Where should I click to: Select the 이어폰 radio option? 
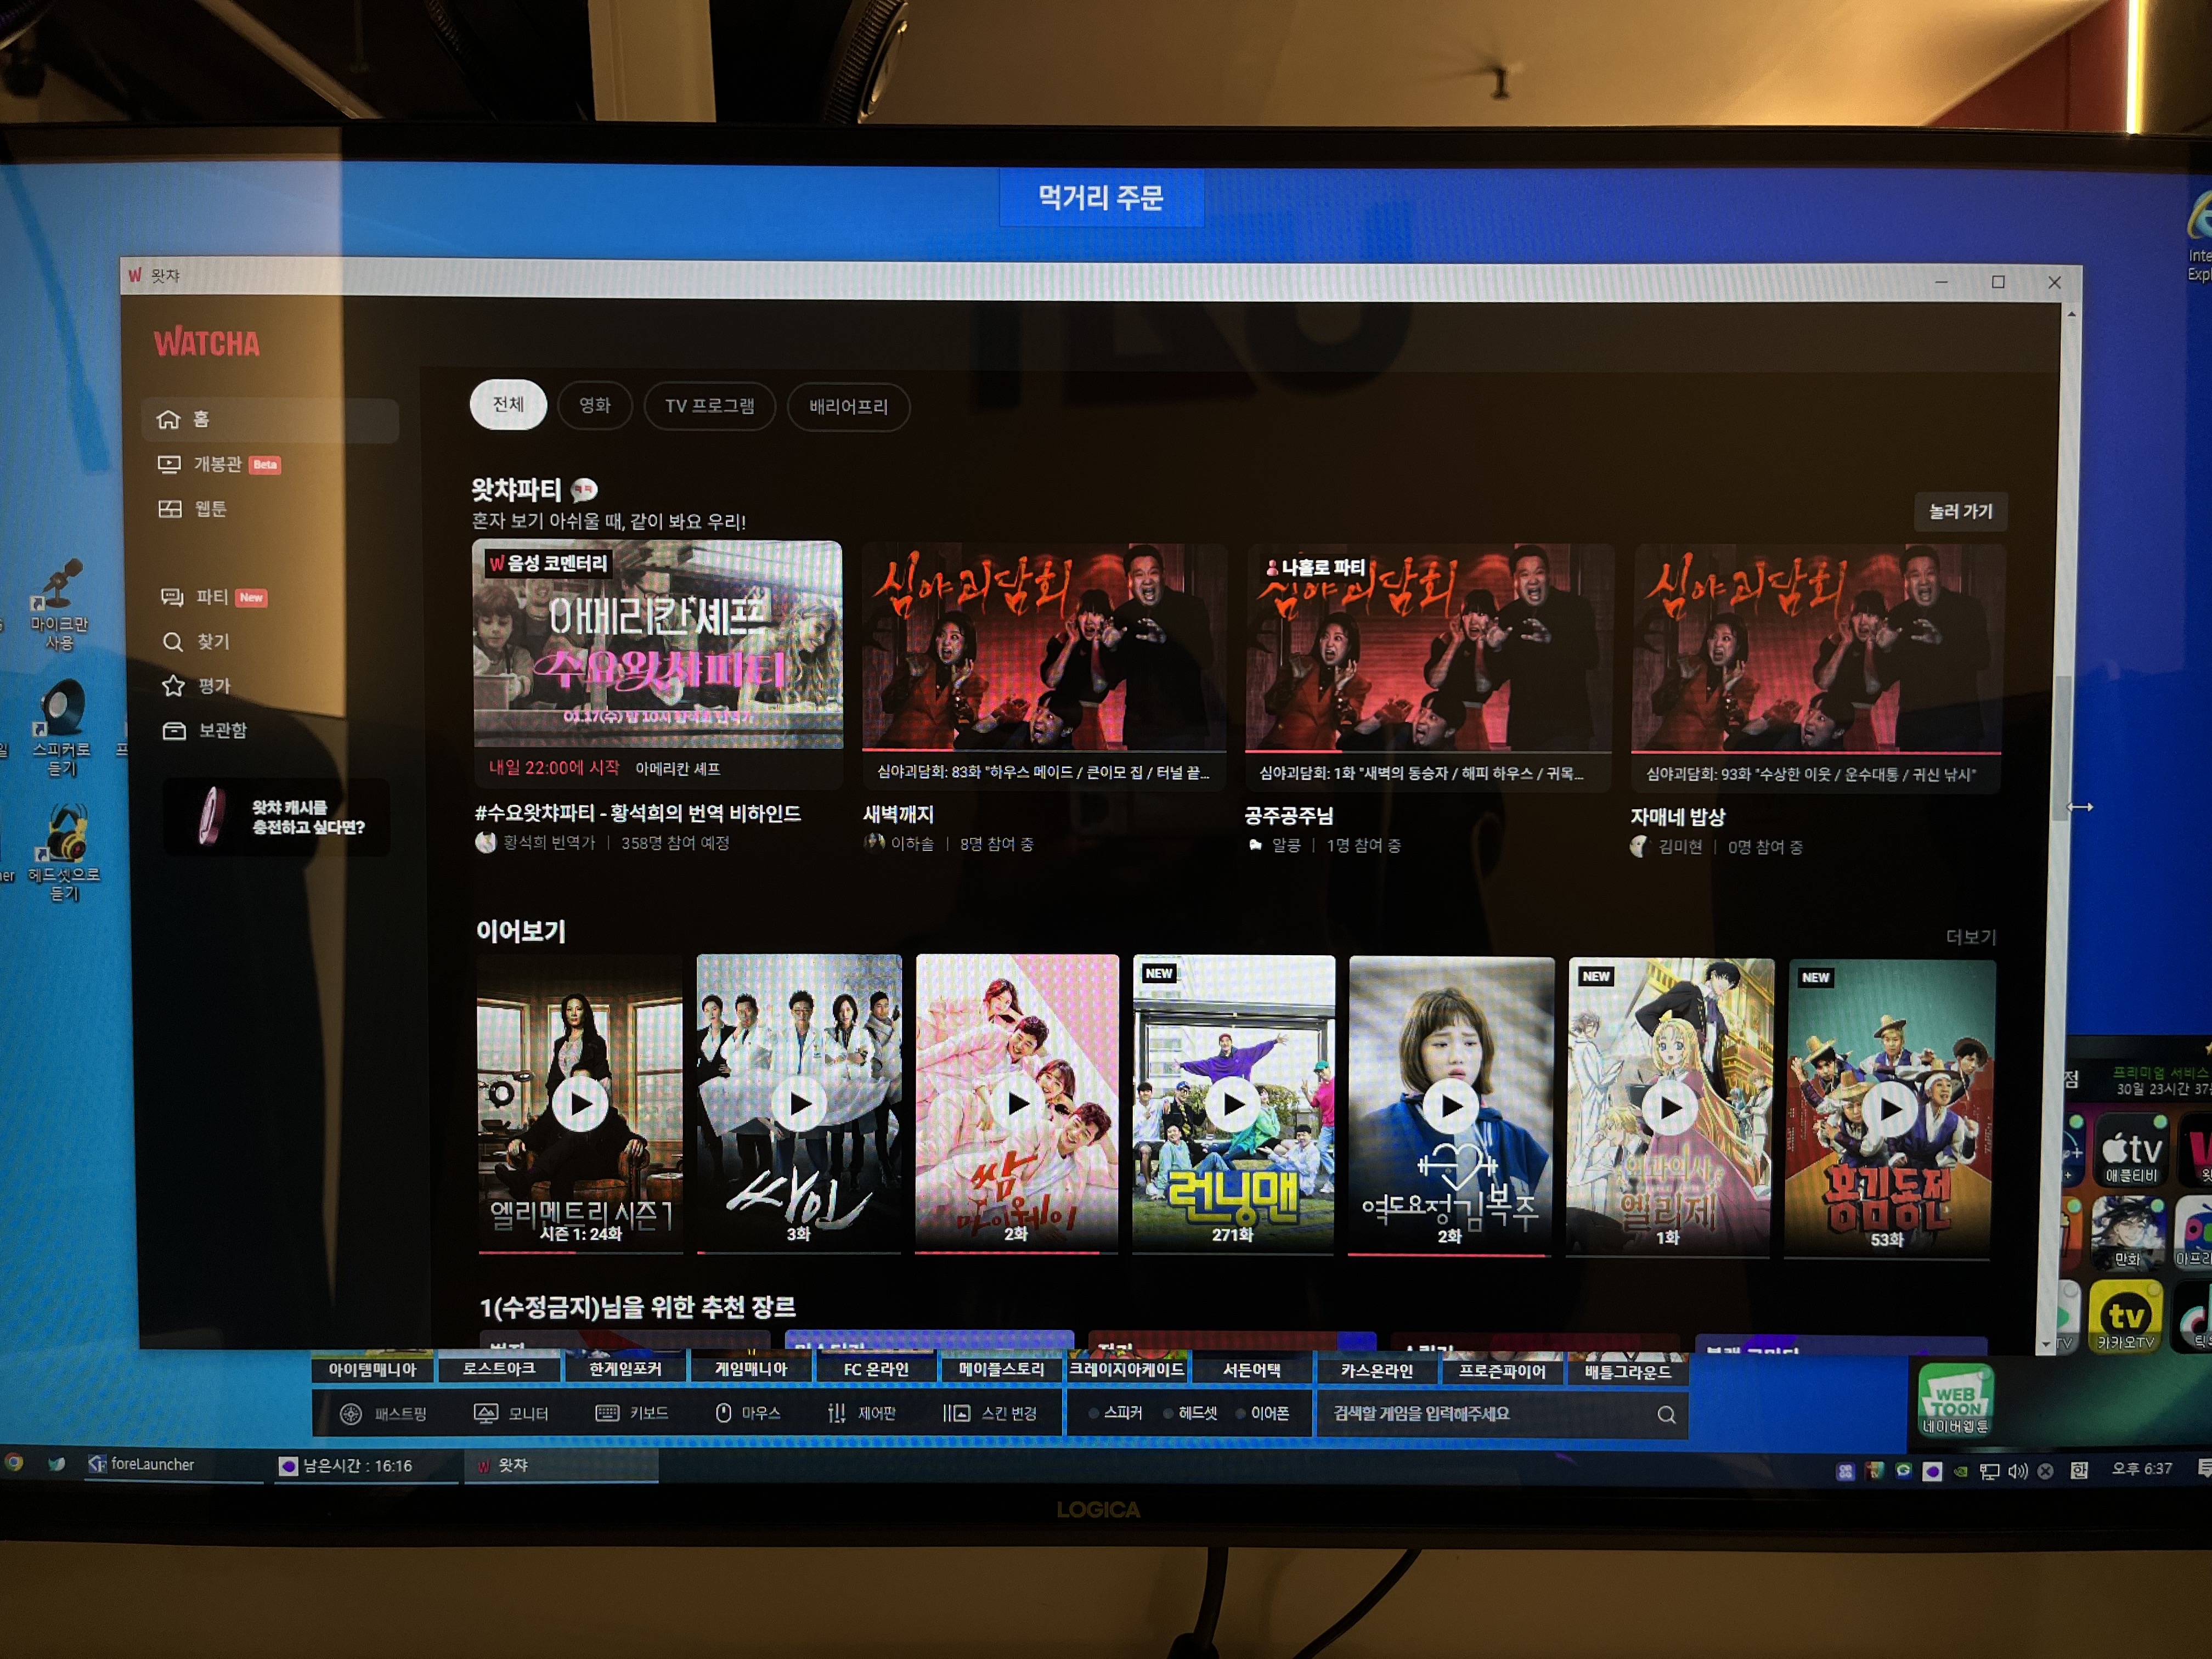(x=1263, y=1413)
